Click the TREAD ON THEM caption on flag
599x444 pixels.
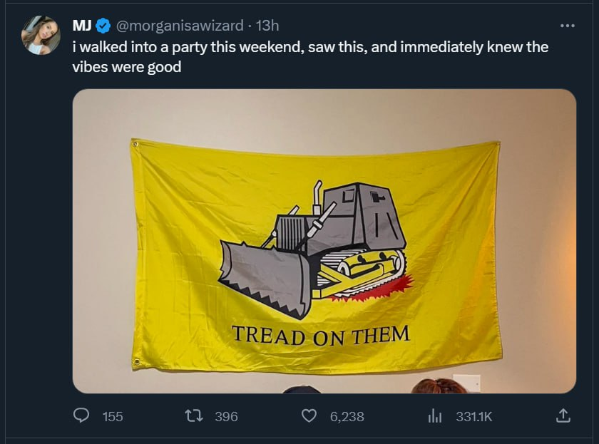click(320, 335)
